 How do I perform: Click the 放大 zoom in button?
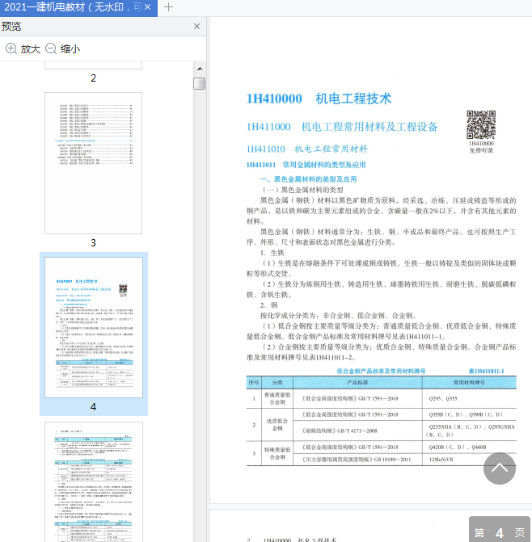tap(23, 48)
